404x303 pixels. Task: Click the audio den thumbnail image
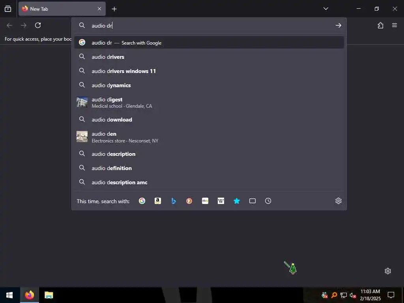tap(82, 137)
